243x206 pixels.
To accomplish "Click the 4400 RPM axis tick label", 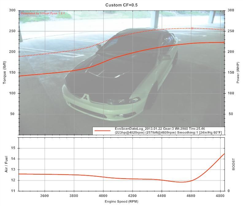I will [162, 196].
